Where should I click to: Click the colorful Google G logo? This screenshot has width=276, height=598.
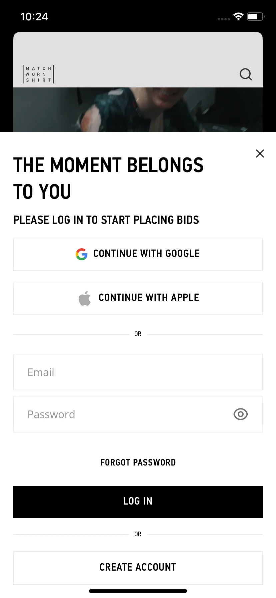pyautogui.click(x=82, y=254)
